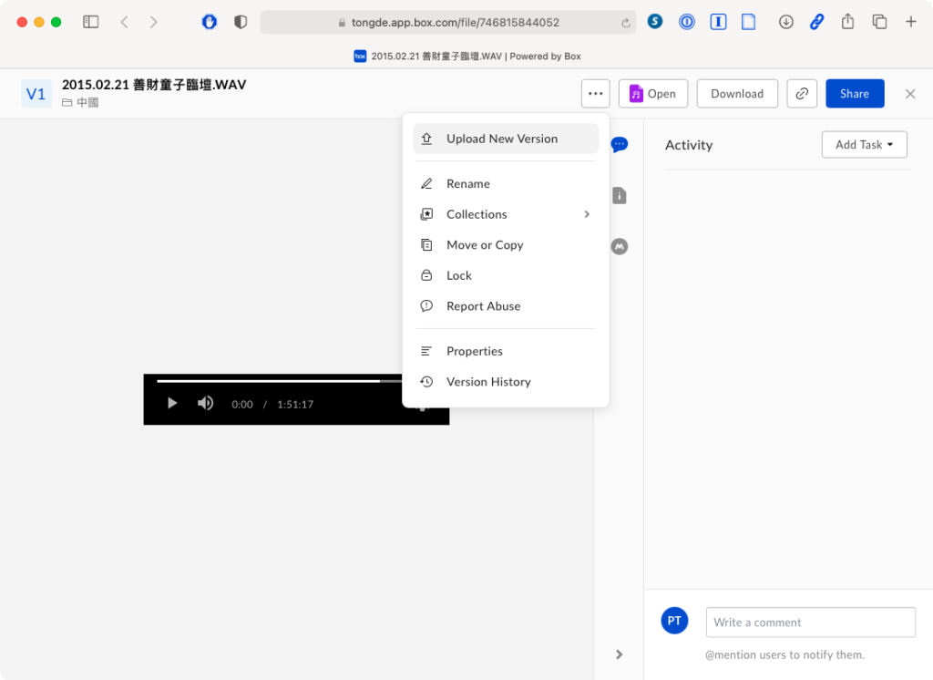Open the Safari downloads icon
The width and height of the screenshot is (933, 680).
tap(786, 22)
